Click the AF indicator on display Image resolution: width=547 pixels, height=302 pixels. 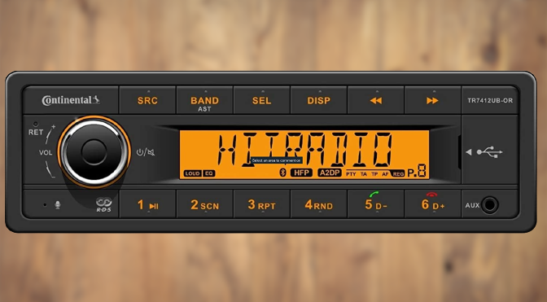tap(385, 174)
